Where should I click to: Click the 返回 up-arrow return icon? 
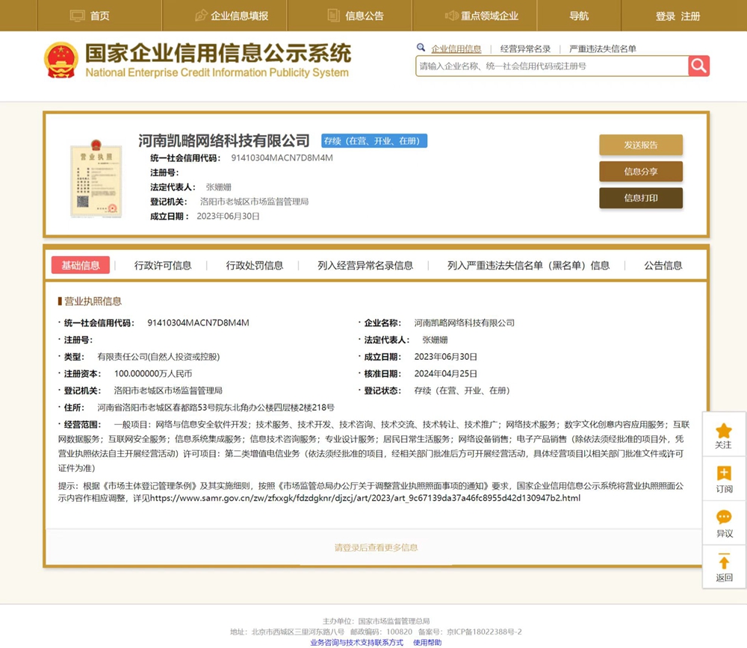pos(724,561)
